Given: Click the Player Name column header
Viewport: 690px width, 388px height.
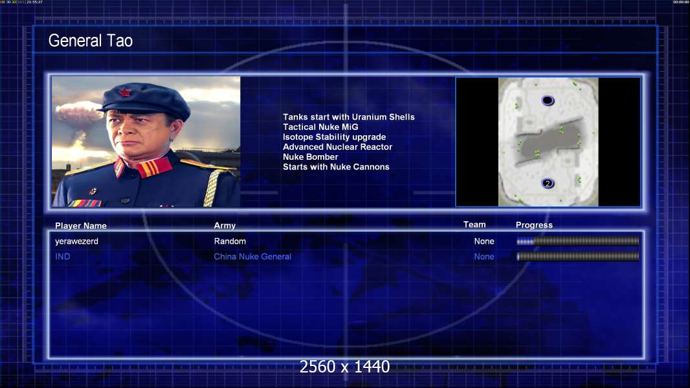Looking at the screenshot, I should pyautogui.click(x=80, y=226).
